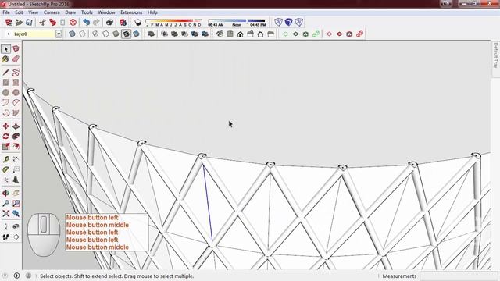Choose the Rectangle tool
The width and height of the screenshot is (500, 281).
[x=5, y=83]
